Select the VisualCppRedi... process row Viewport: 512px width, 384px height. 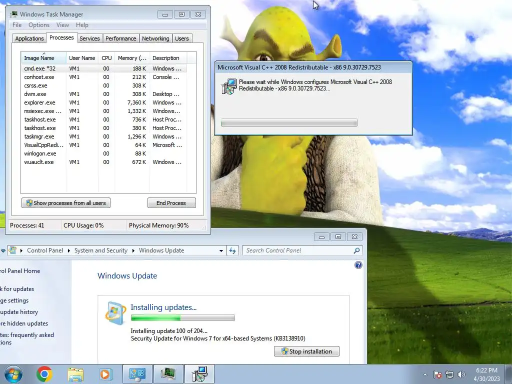tap(104, 145)
